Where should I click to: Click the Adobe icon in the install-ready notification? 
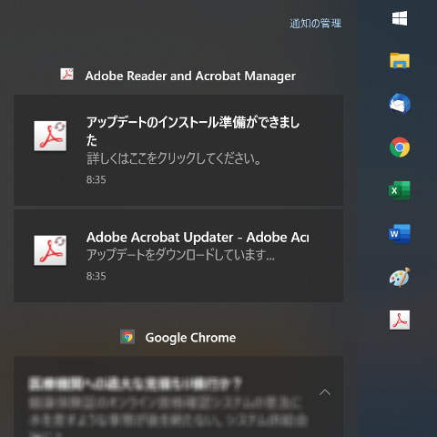[50, 136]
